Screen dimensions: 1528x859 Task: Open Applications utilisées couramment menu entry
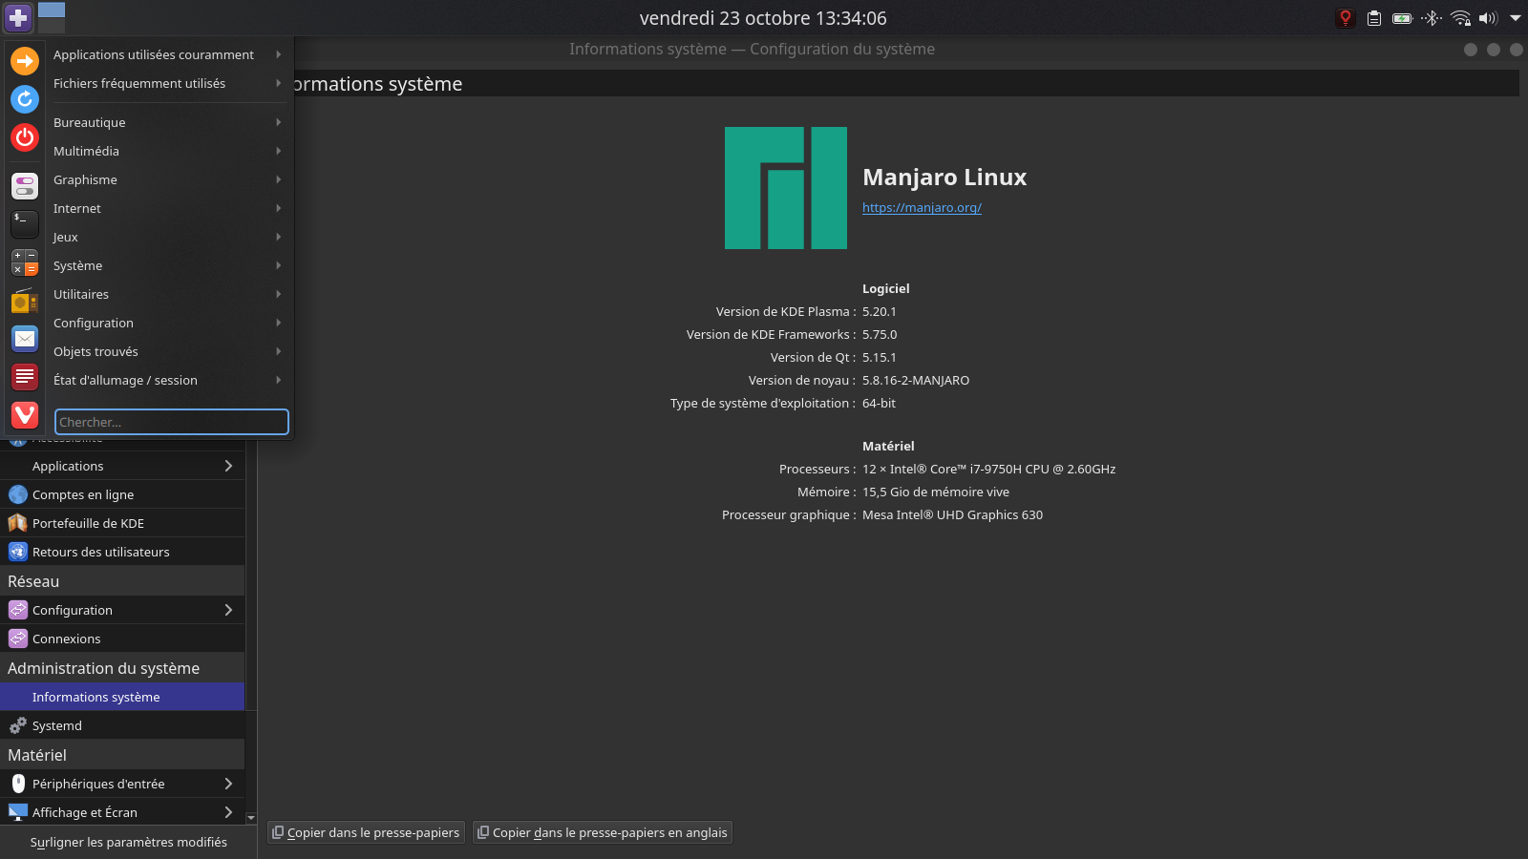point(168,54)
